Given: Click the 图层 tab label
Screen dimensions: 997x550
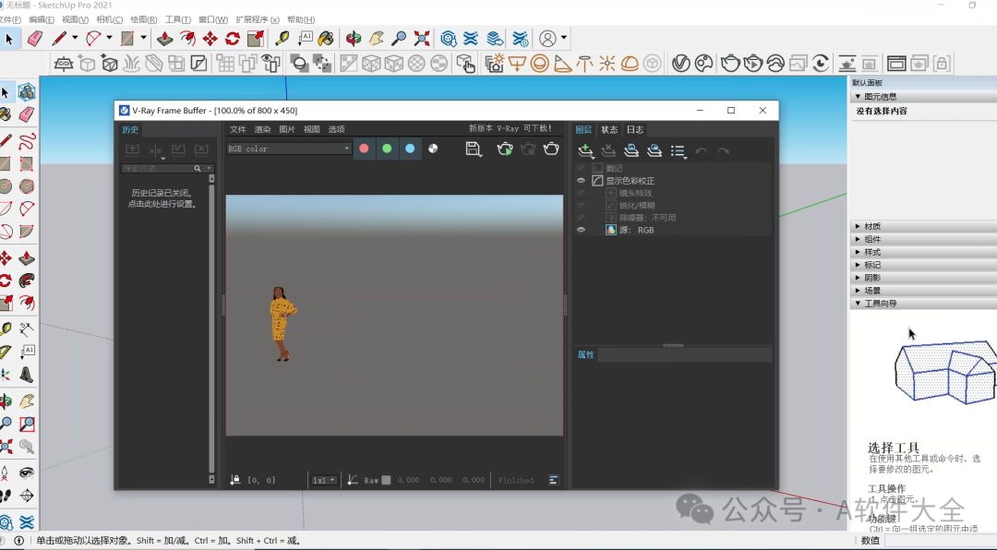Looking at the screenshot, I should click(583, 129).
